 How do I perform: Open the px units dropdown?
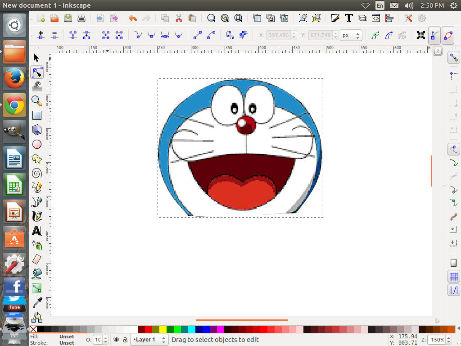pyautogui.click(x=351, y=35)
